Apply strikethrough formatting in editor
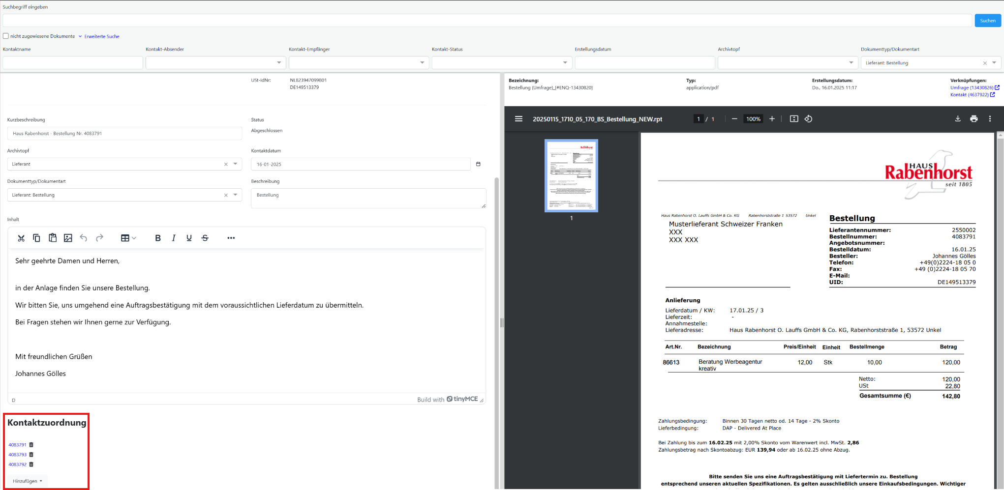Image resolution: width=1004 pixels, height=490 pixels. point(205,238)
